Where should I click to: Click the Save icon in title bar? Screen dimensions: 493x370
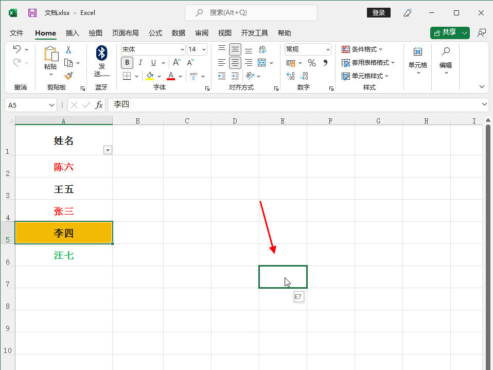32,13
